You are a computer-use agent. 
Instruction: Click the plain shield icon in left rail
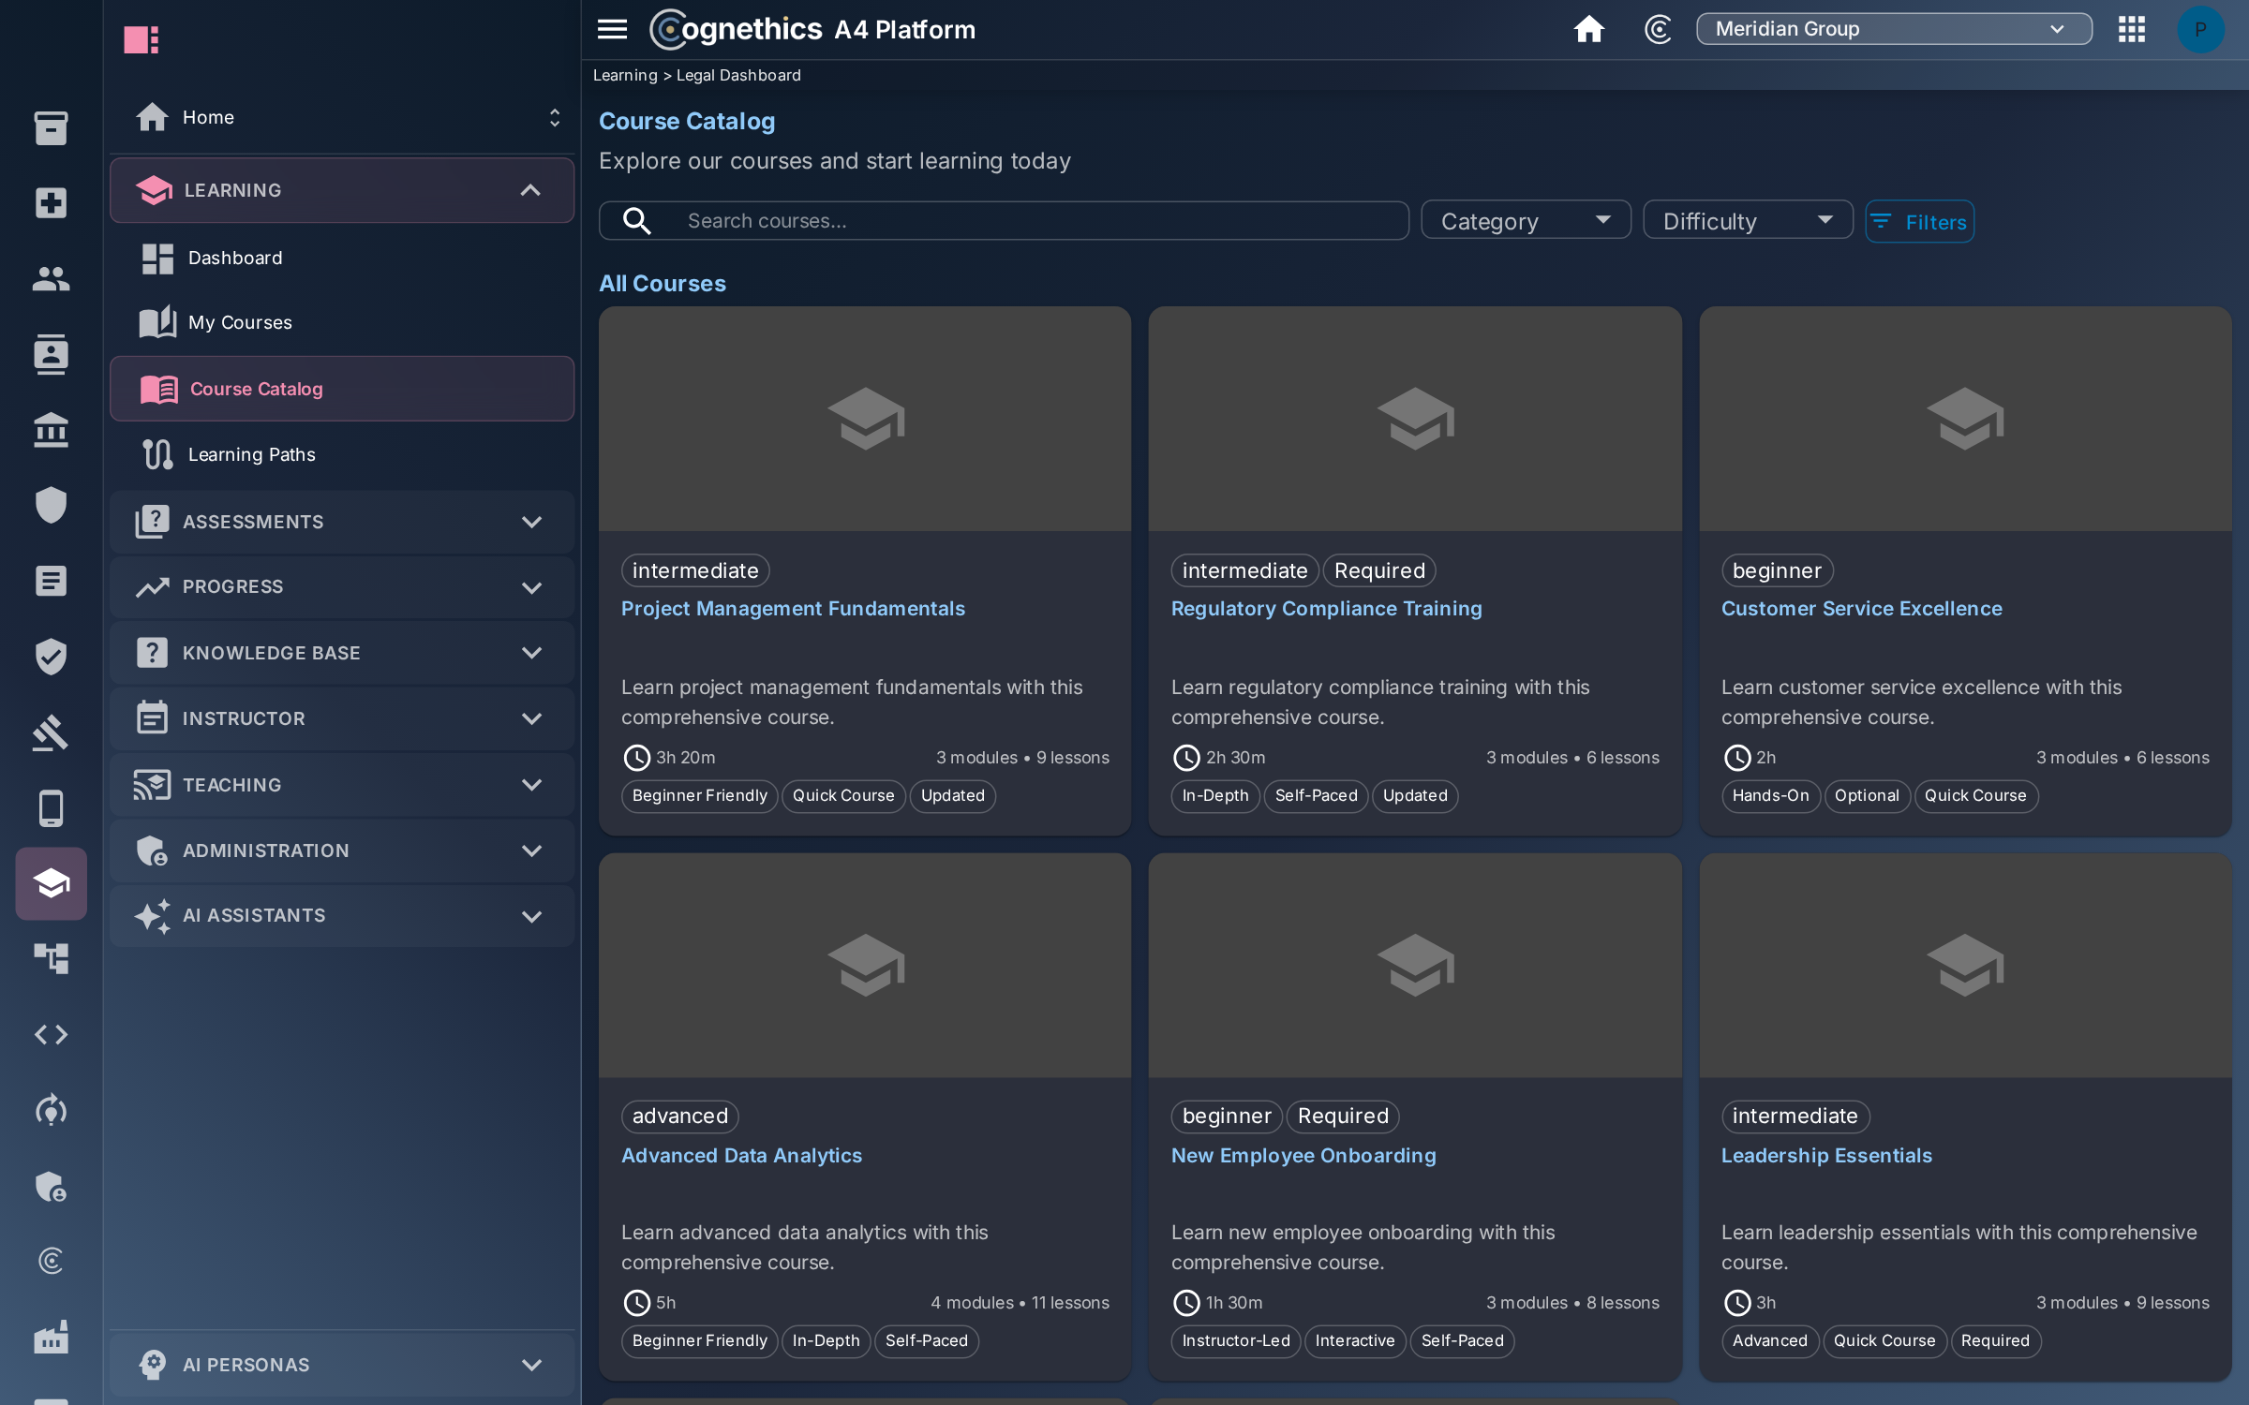51,505
